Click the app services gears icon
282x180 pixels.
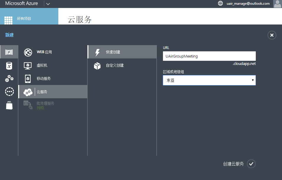9,78
